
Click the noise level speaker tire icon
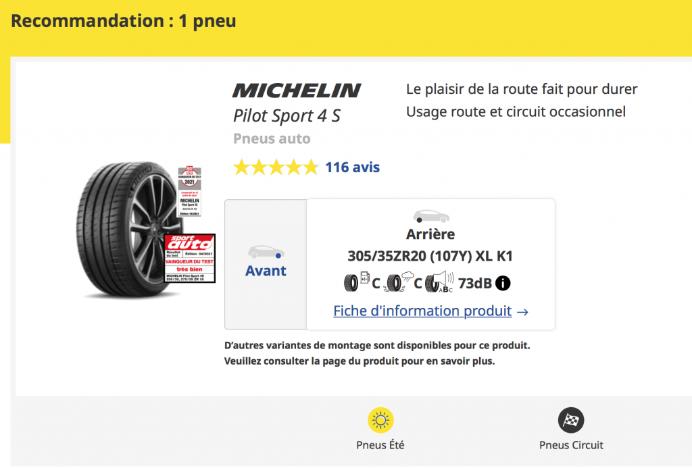coord(439,282)
